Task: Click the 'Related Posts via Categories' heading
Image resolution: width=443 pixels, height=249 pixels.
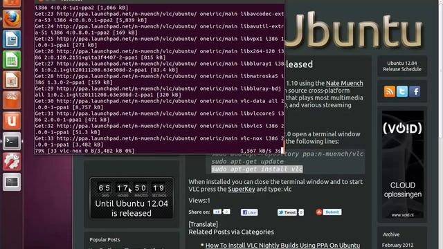Action: coord(231,232)
